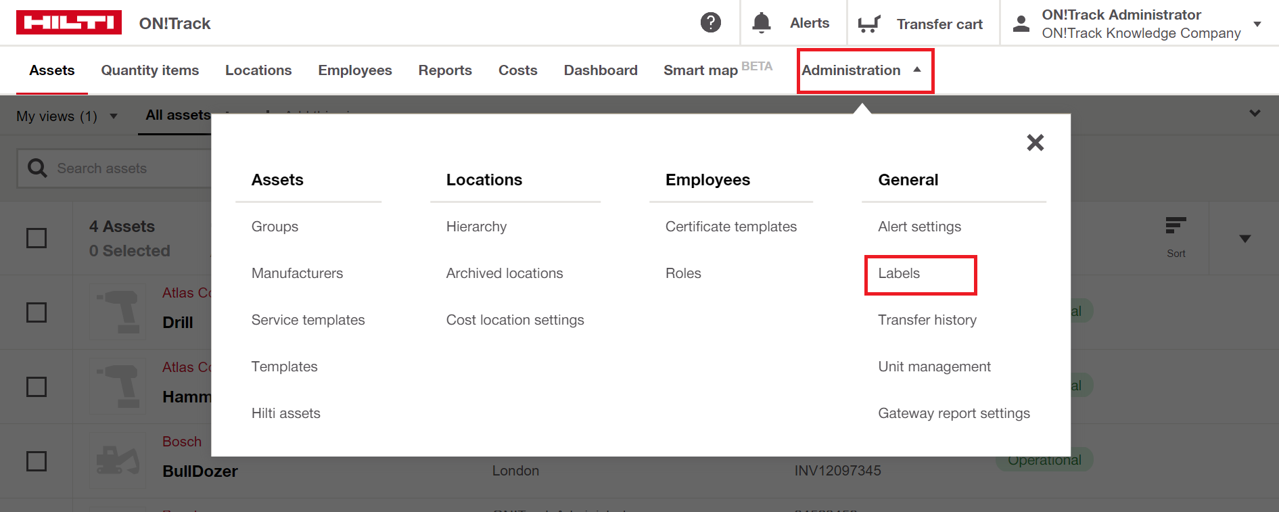This screenshot has height=512, width=1279.
Task: Switch to the Quantity items tab
Action: 149,70
